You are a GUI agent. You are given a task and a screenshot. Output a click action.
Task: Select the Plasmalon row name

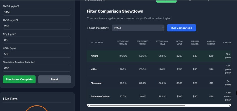(96, 83)
